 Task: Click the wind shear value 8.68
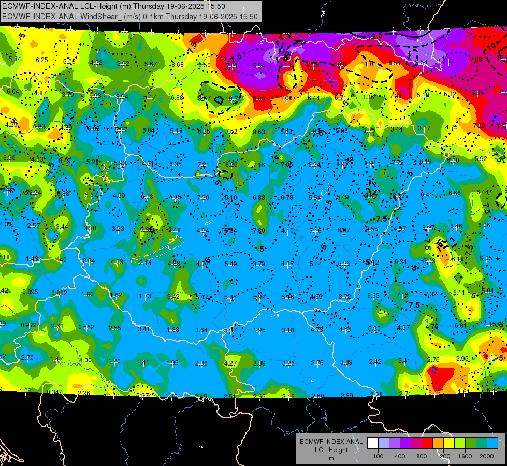[x=178, y=64]
